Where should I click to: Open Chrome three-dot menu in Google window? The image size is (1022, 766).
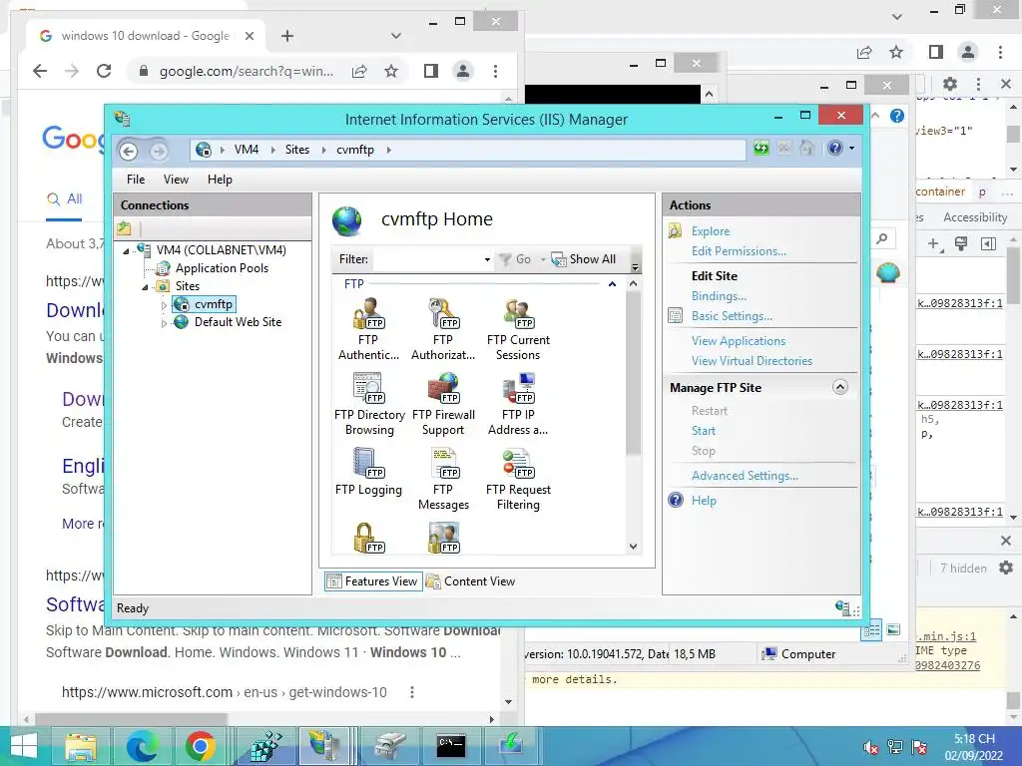[495, 71]
